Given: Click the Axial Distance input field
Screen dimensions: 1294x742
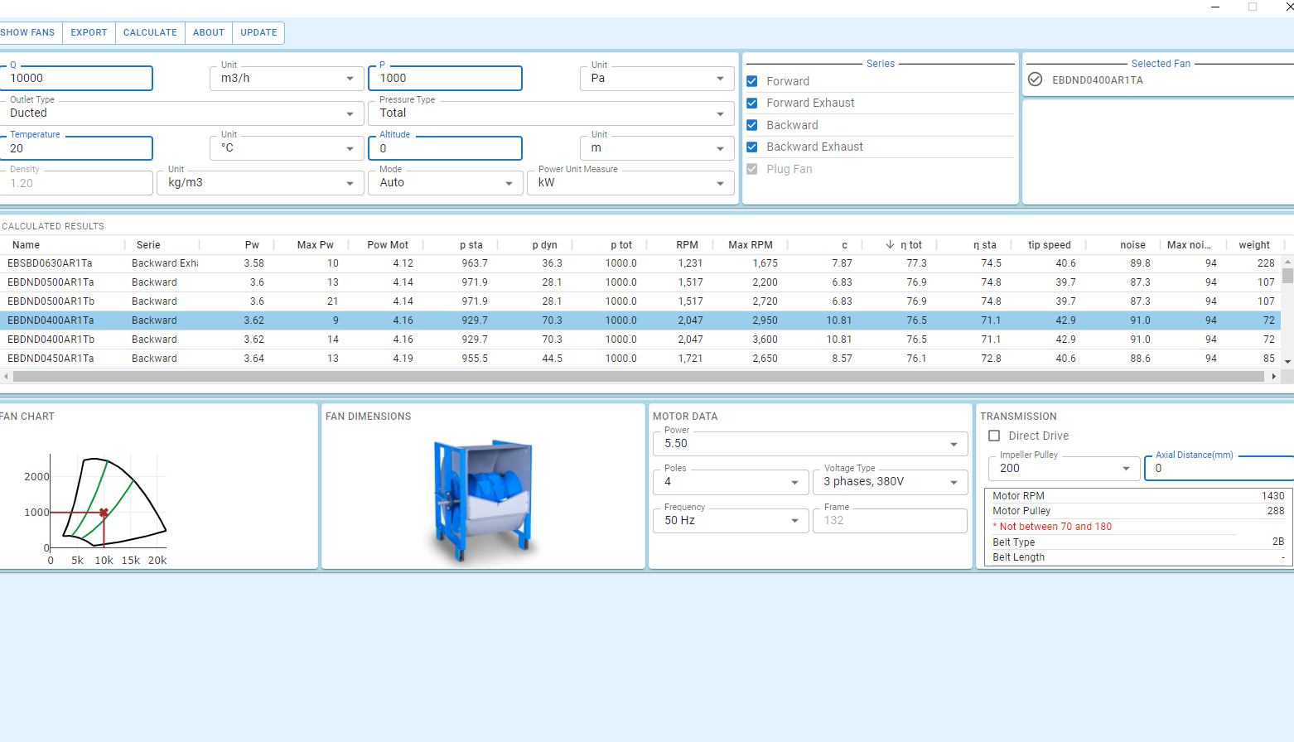Looking at the screenshot, I should (1218, 469).
